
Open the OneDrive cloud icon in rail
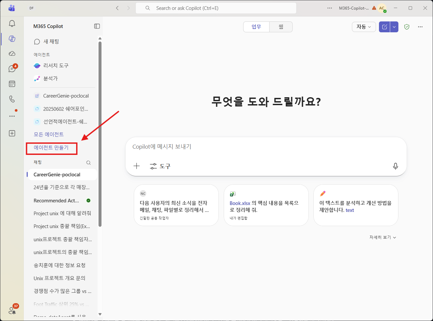coord(12,53)
